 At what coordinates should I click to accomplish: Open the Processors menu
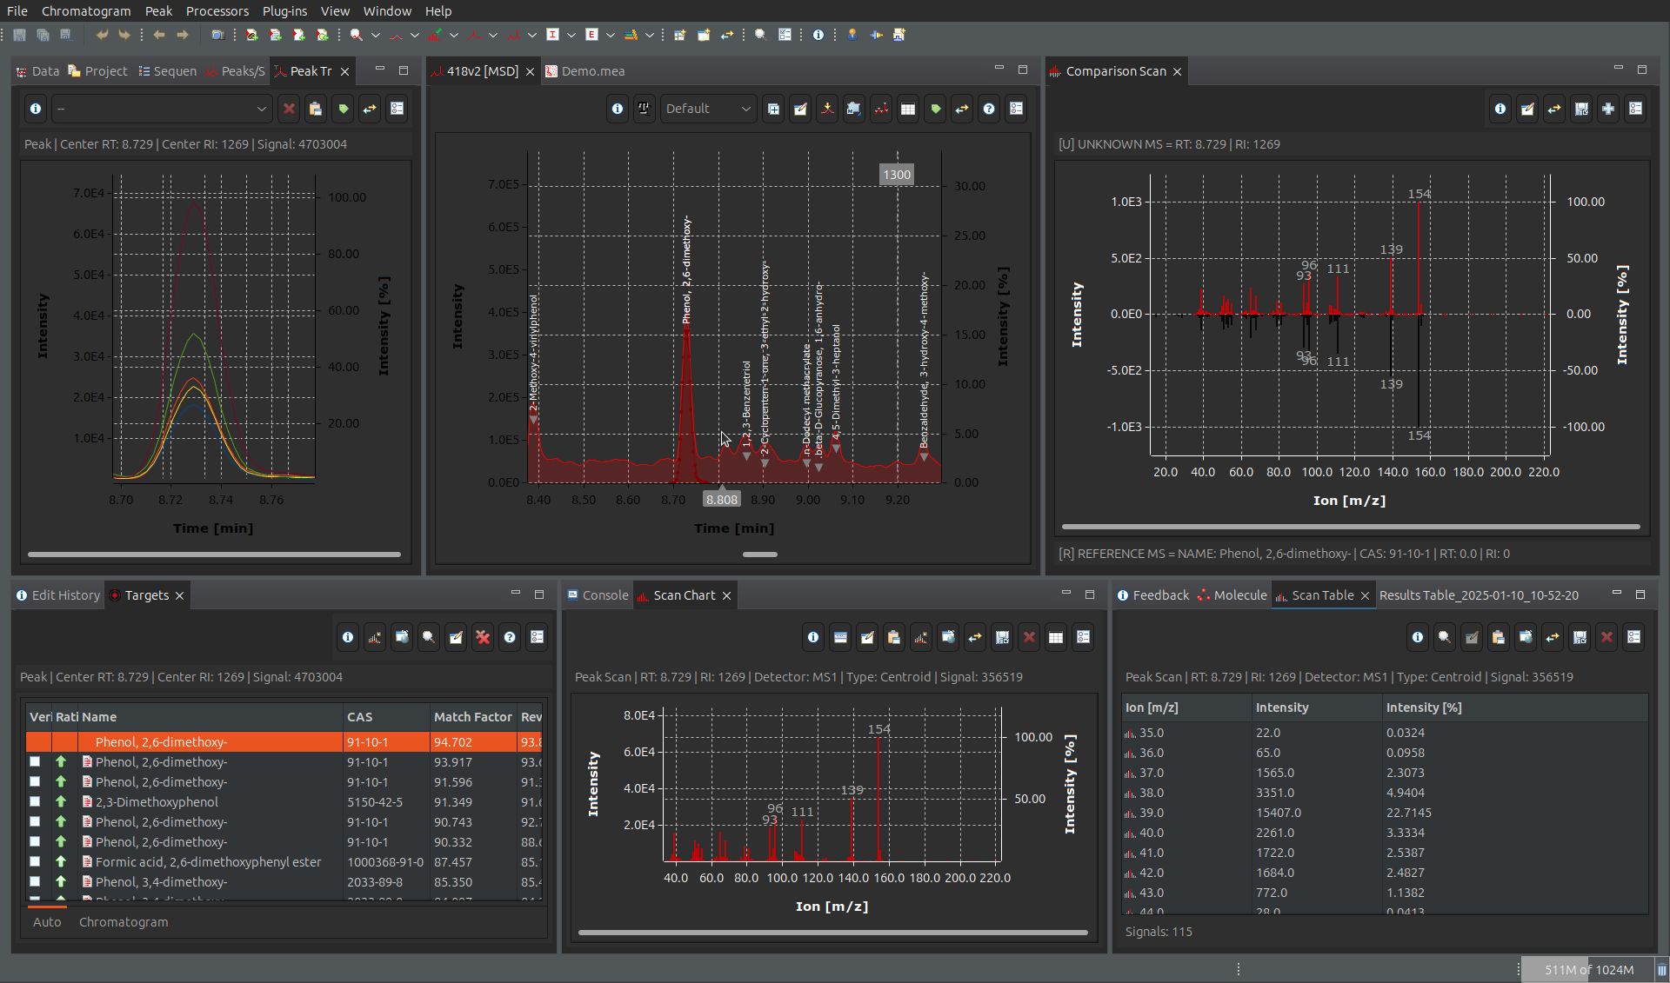click(217, 10)
